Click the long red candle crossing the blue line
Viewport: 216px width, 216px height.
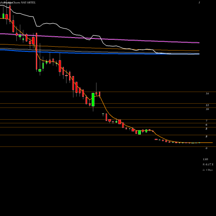pos(36,51)
